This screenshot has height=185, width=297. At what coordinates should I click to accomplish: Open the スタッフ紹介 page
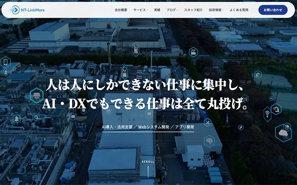pyautogui.click(x=193, y=10)
